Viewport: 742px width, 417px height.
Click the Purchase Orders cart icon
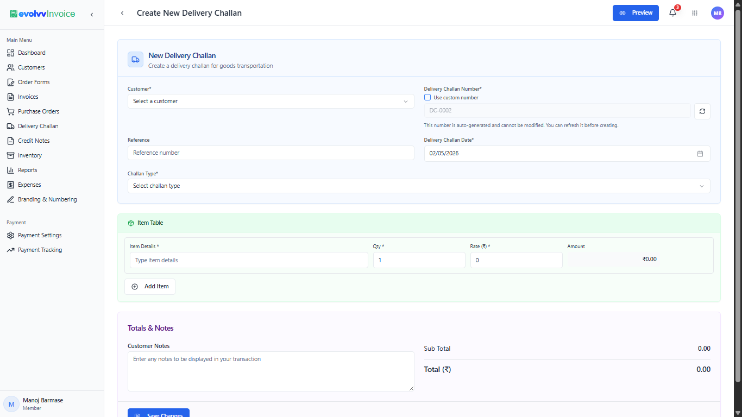[10, 111]
